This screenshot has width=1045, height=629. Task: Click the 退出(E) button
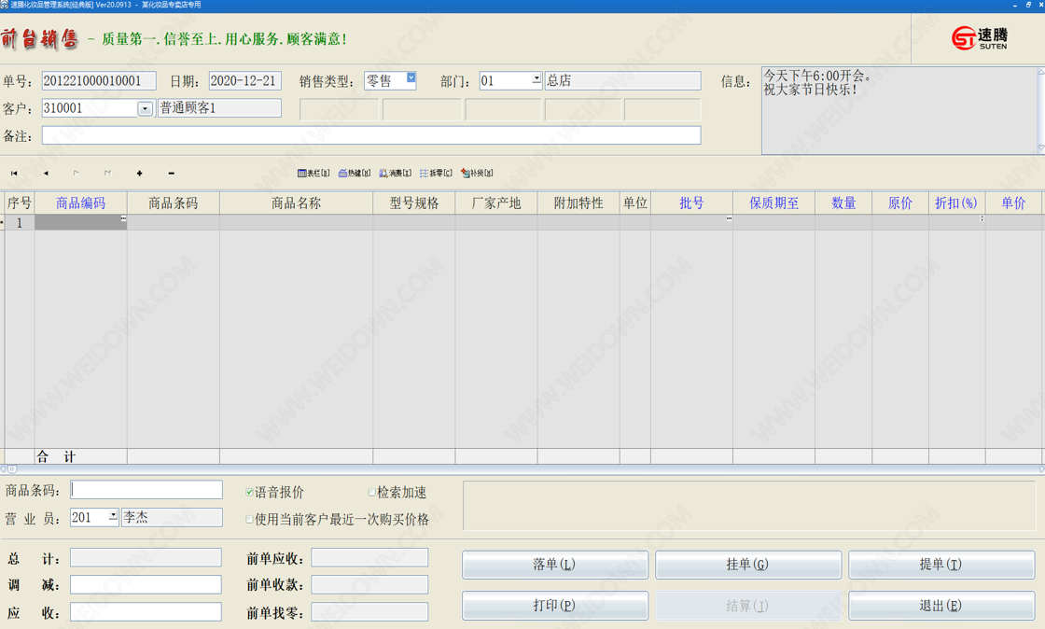pos(941,606)
